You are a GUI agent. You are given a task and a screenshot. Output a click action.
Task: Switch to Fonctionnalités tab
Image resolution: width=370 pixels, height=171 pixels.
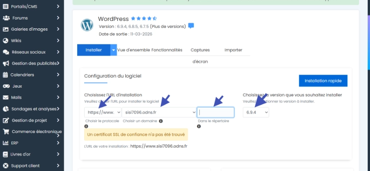click(167, 50)
